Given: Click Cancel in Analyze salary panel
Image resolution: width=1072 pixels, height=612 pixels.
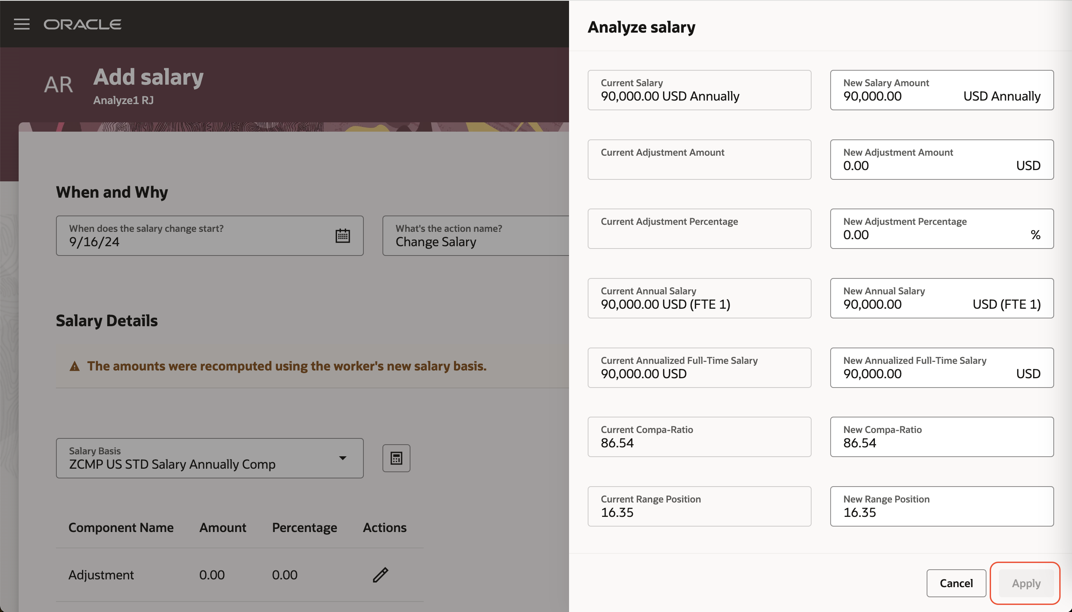Looking at the screenshot, I should (956, 583).
